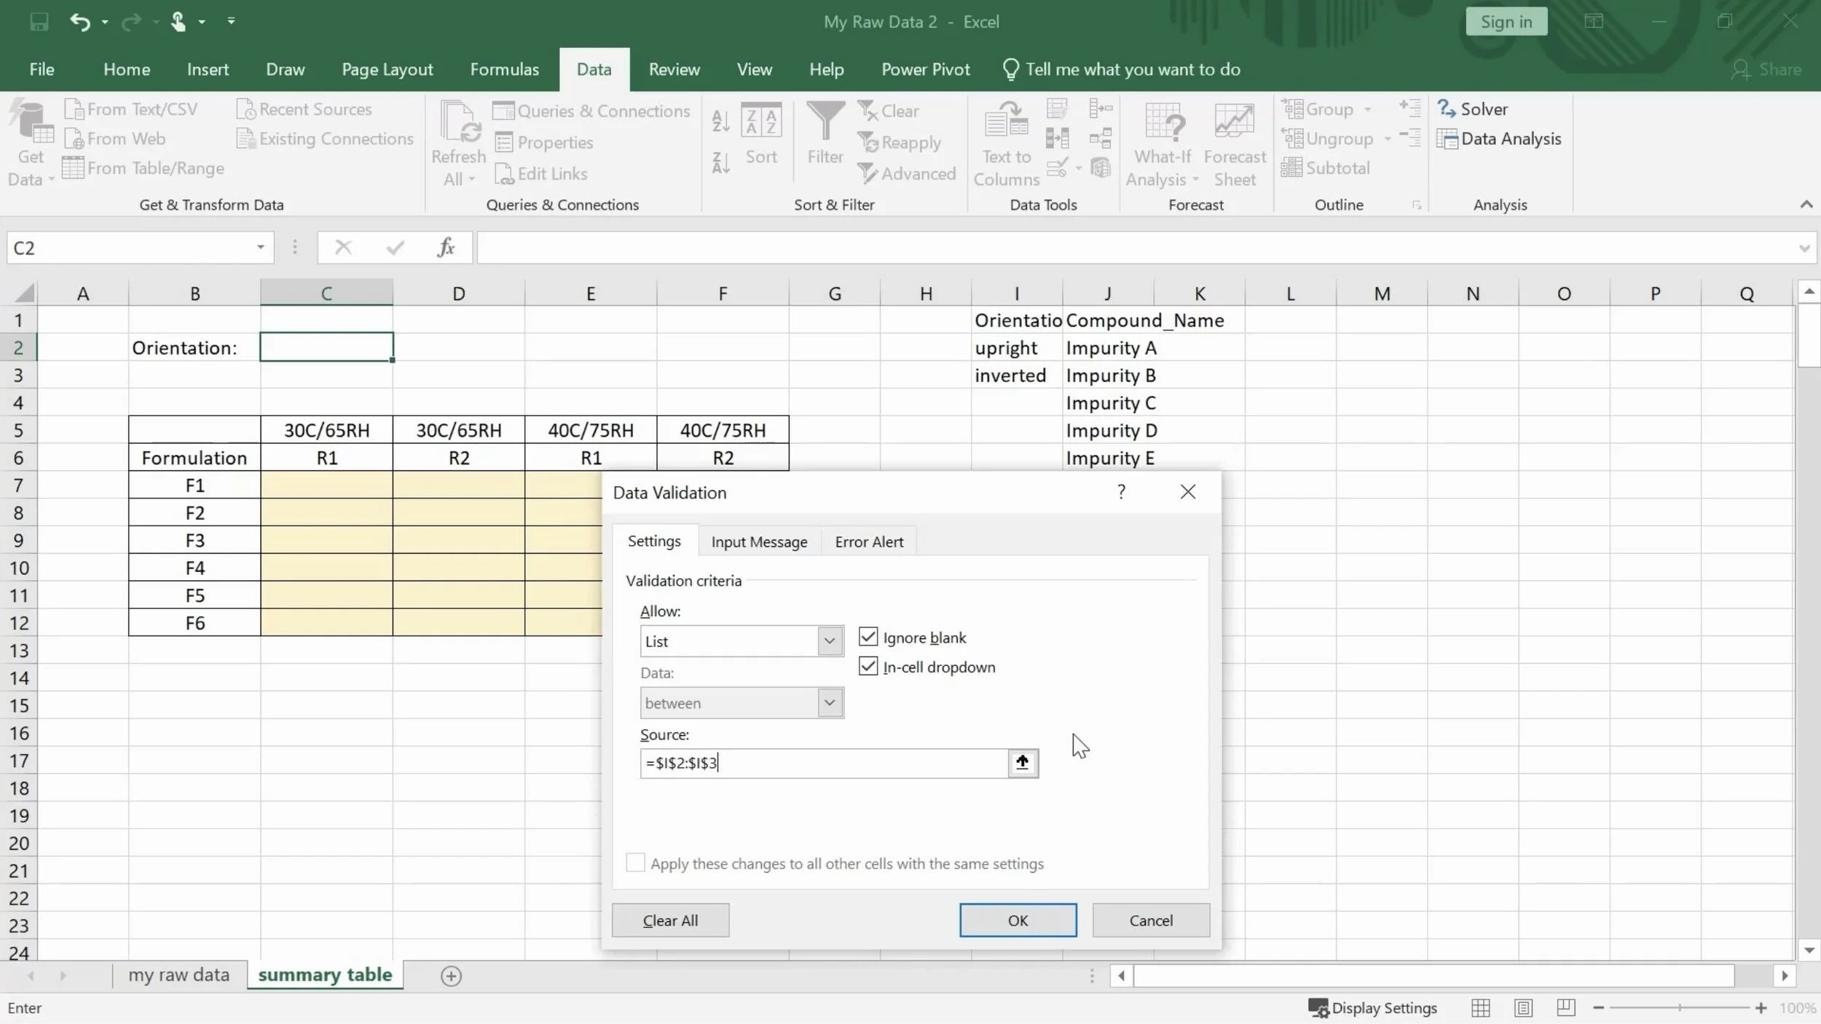Adjust the zoom slider

(1680, 1007)
